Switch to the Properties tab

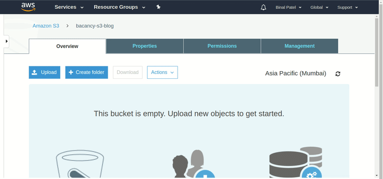click(x=145, y=46)
